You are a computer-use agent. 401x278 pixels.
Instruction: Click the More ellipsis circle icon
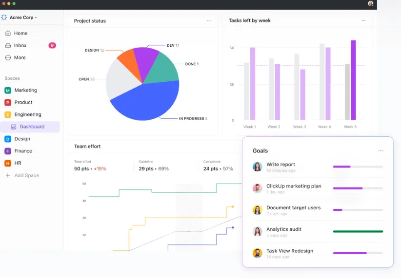coord(8,57)
